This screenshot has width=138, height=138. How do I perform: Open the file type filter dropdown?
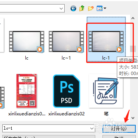click(x=49, y=136)
